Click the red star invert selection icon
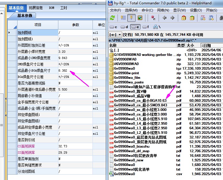Image resolution: width=223 pixels, height=180 pixels. pyautogui.click(x=153, y=18)
